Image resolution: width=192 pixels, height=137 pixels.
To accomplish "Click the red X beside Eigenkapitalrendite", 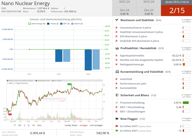I will click(117, 56).
